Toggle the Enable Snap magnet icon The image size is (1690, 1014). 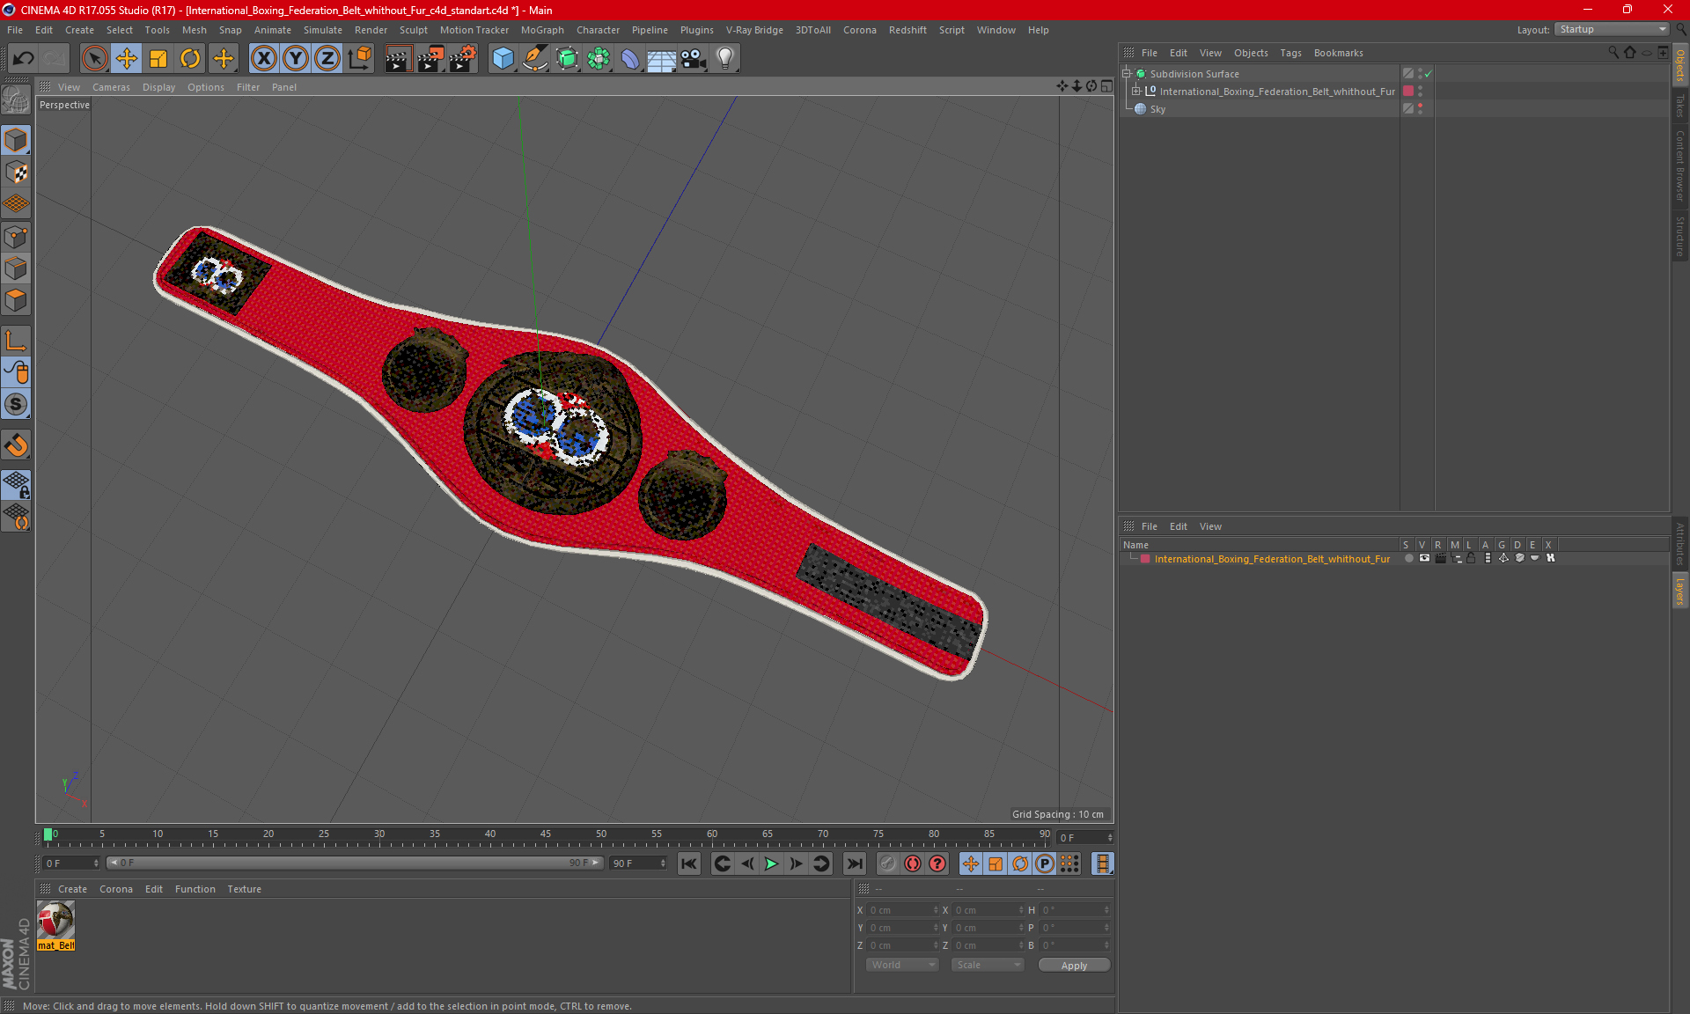click(17, 445)
